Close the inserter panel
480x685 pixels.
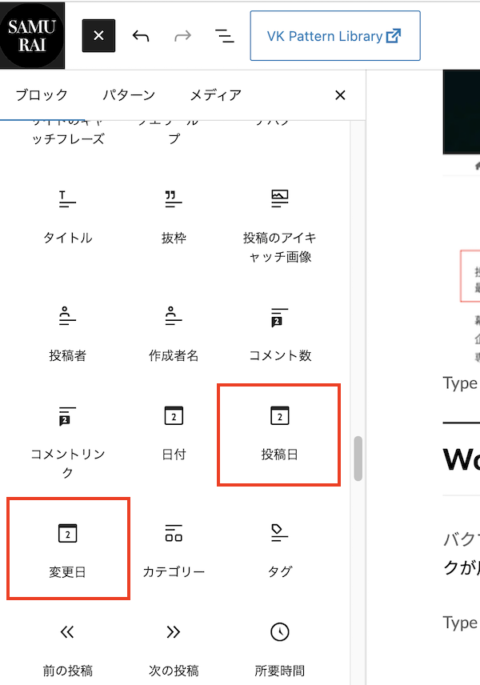(340, 94)
